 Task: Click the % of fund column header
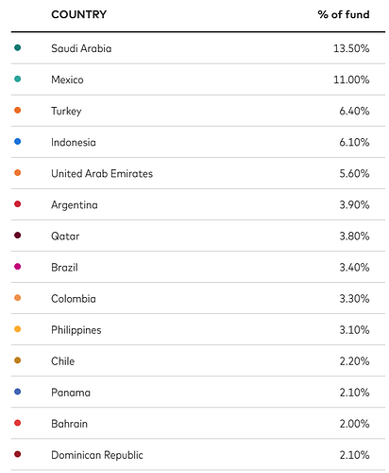344,14
